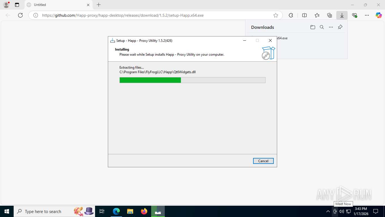Image resolution: width=385 pixels, height=217 pixels.
Task: Open Task View on taskbar
Action: (102, 211)
